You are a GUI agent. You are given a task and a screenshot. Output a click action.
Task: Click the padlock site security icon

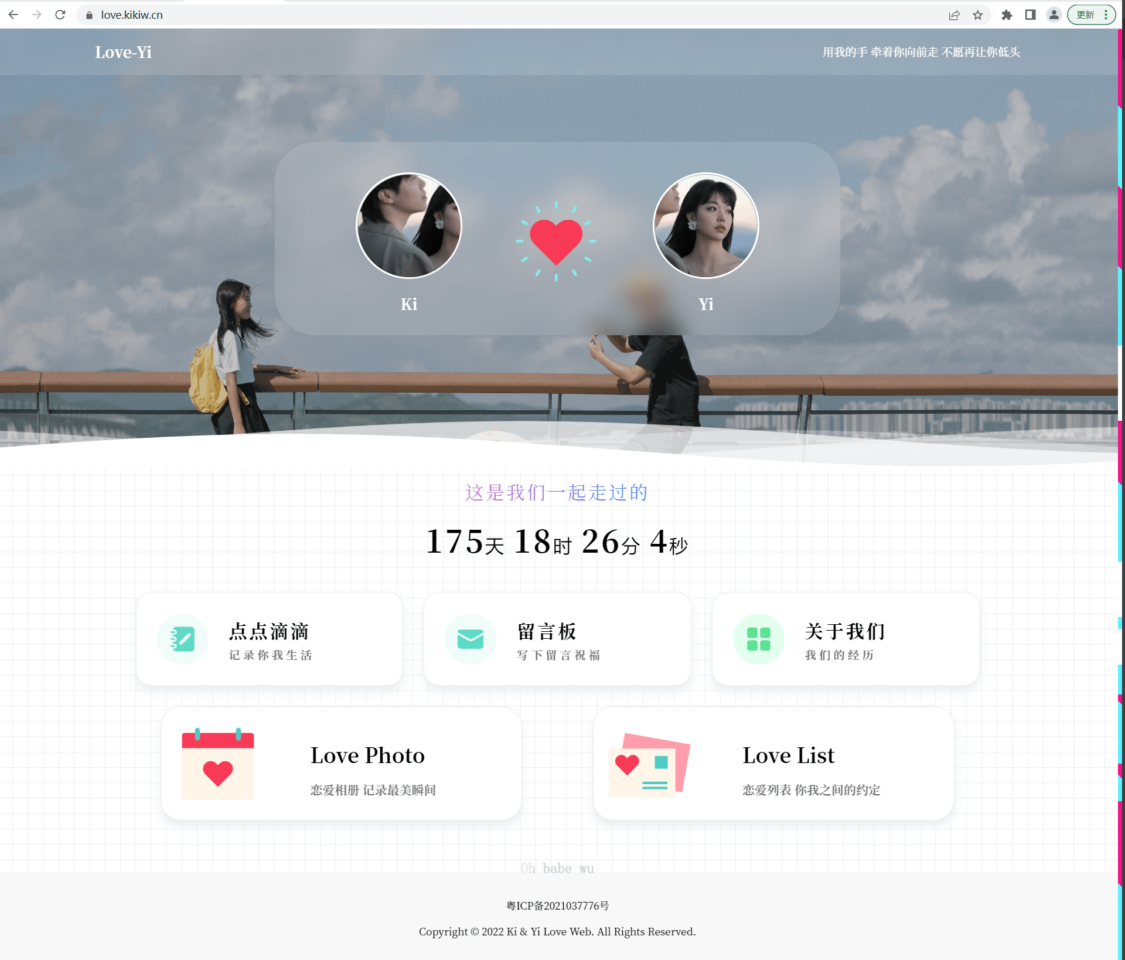pos(89,15)
